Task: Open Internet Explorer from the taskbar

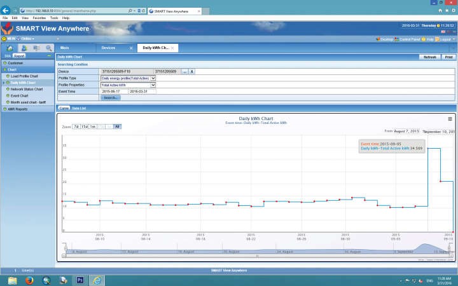Action: (x=97, y=281)
